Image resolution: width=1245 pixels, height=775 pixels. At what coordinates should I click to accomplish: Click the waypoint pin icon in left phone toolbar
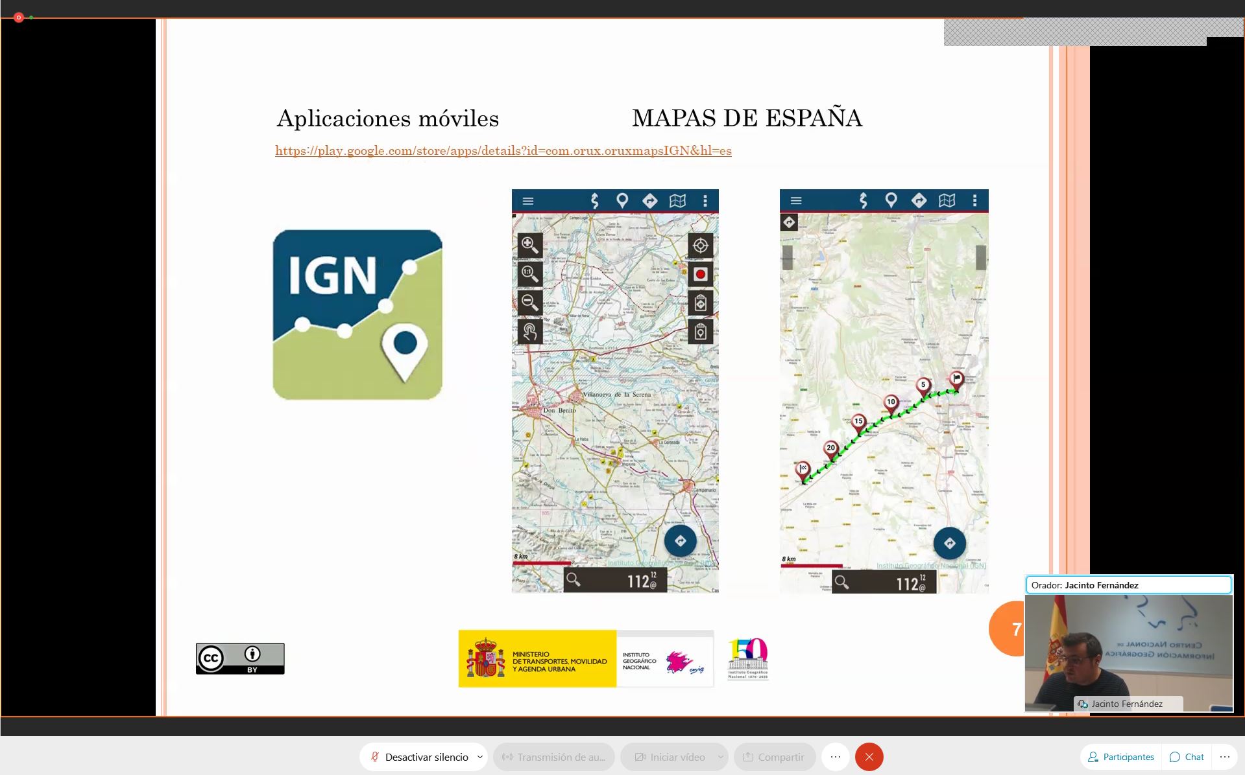pyautogui.click(x=622, y=201)
